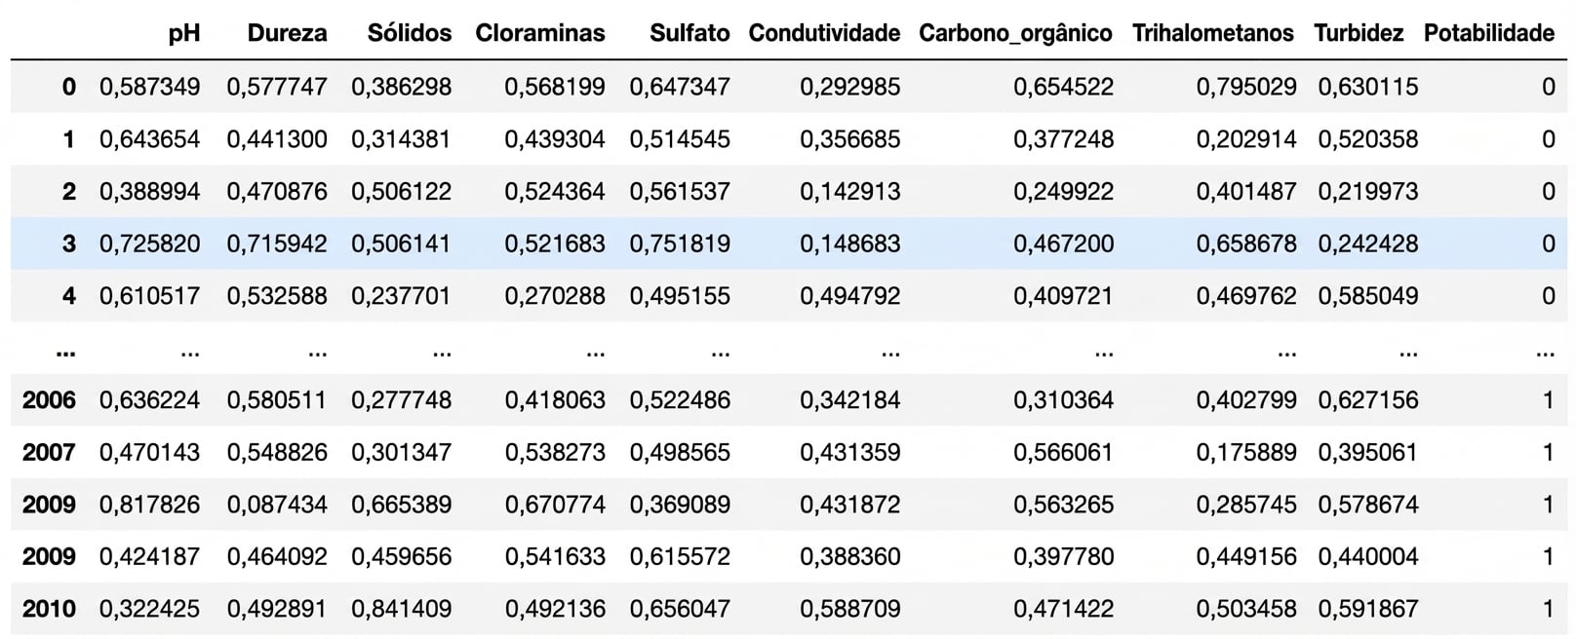Click the Dureza column header
1576x639 pixels.
coord(287,33)
